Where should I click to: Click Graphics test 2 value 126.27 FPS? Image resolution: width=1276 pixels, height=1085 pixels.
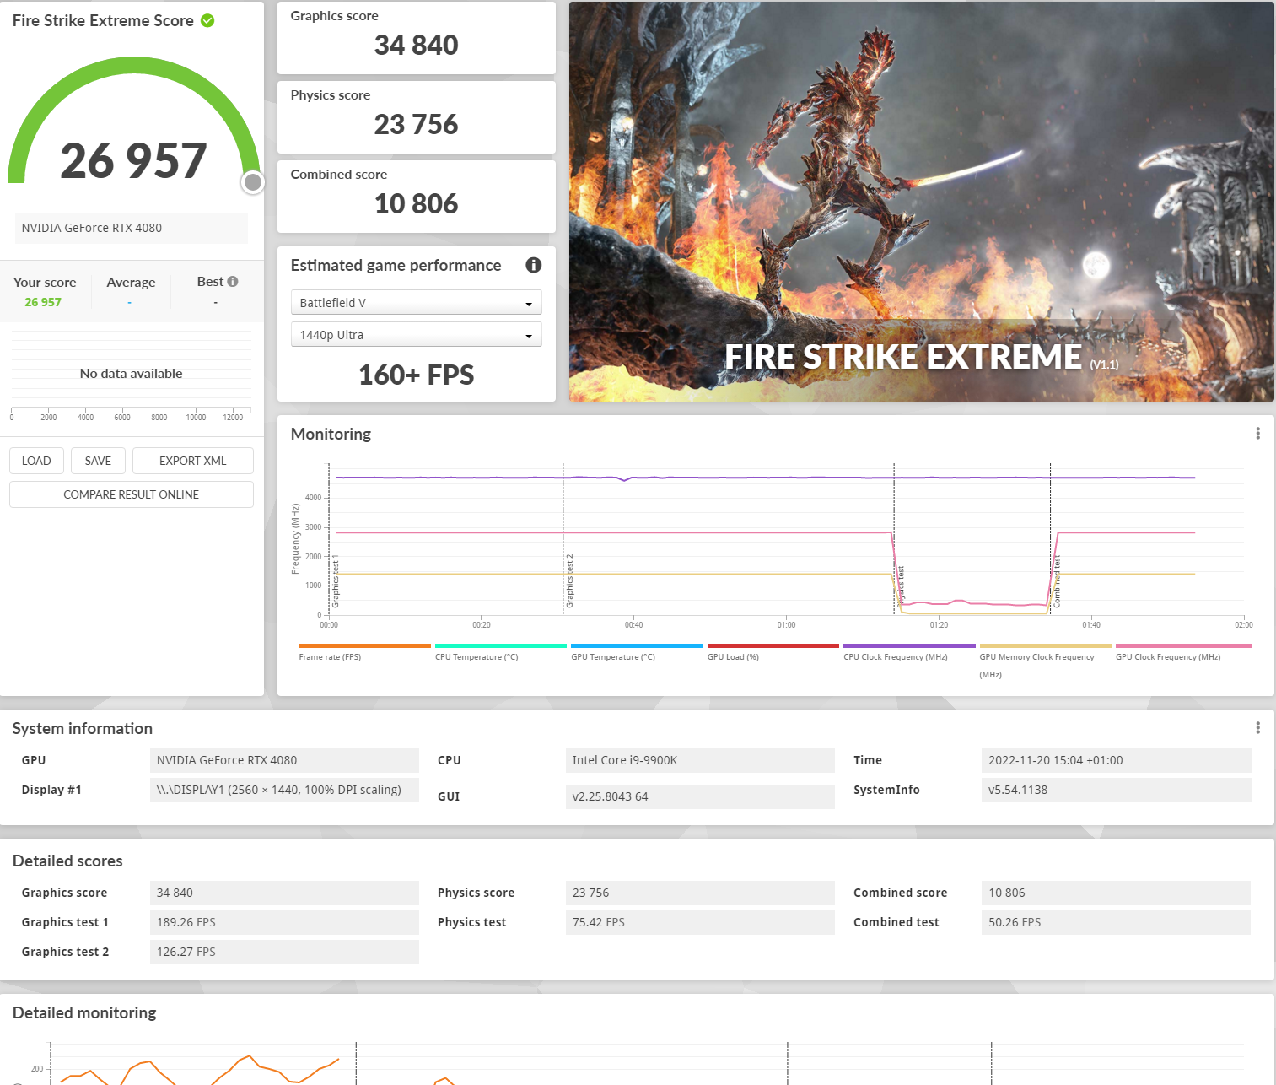pos(284,952)
